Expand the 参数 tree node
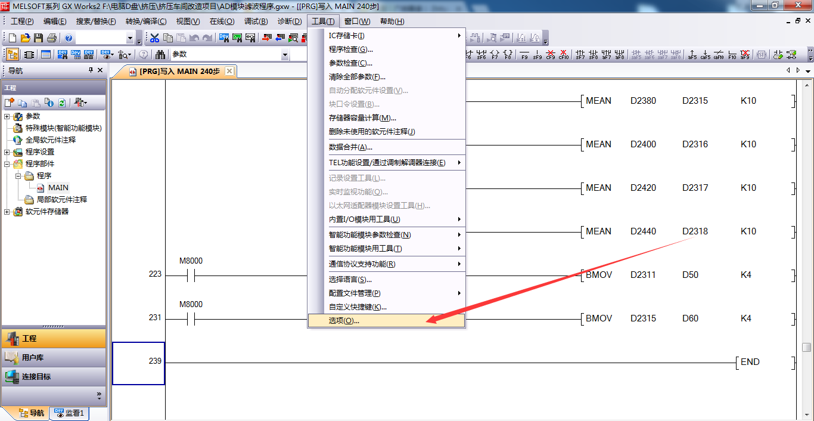The image size is (814, 421). pos(7,116)
